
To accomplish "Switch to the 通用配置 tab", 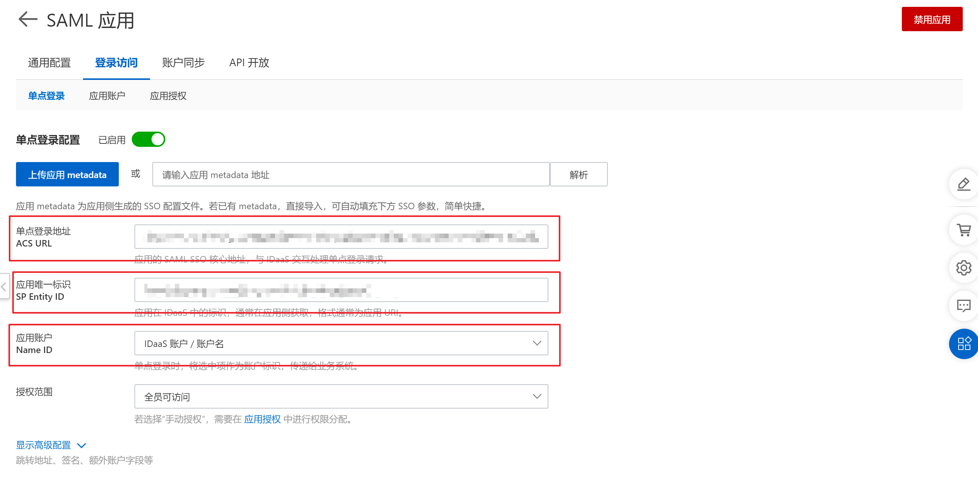I will click(49, 63).
